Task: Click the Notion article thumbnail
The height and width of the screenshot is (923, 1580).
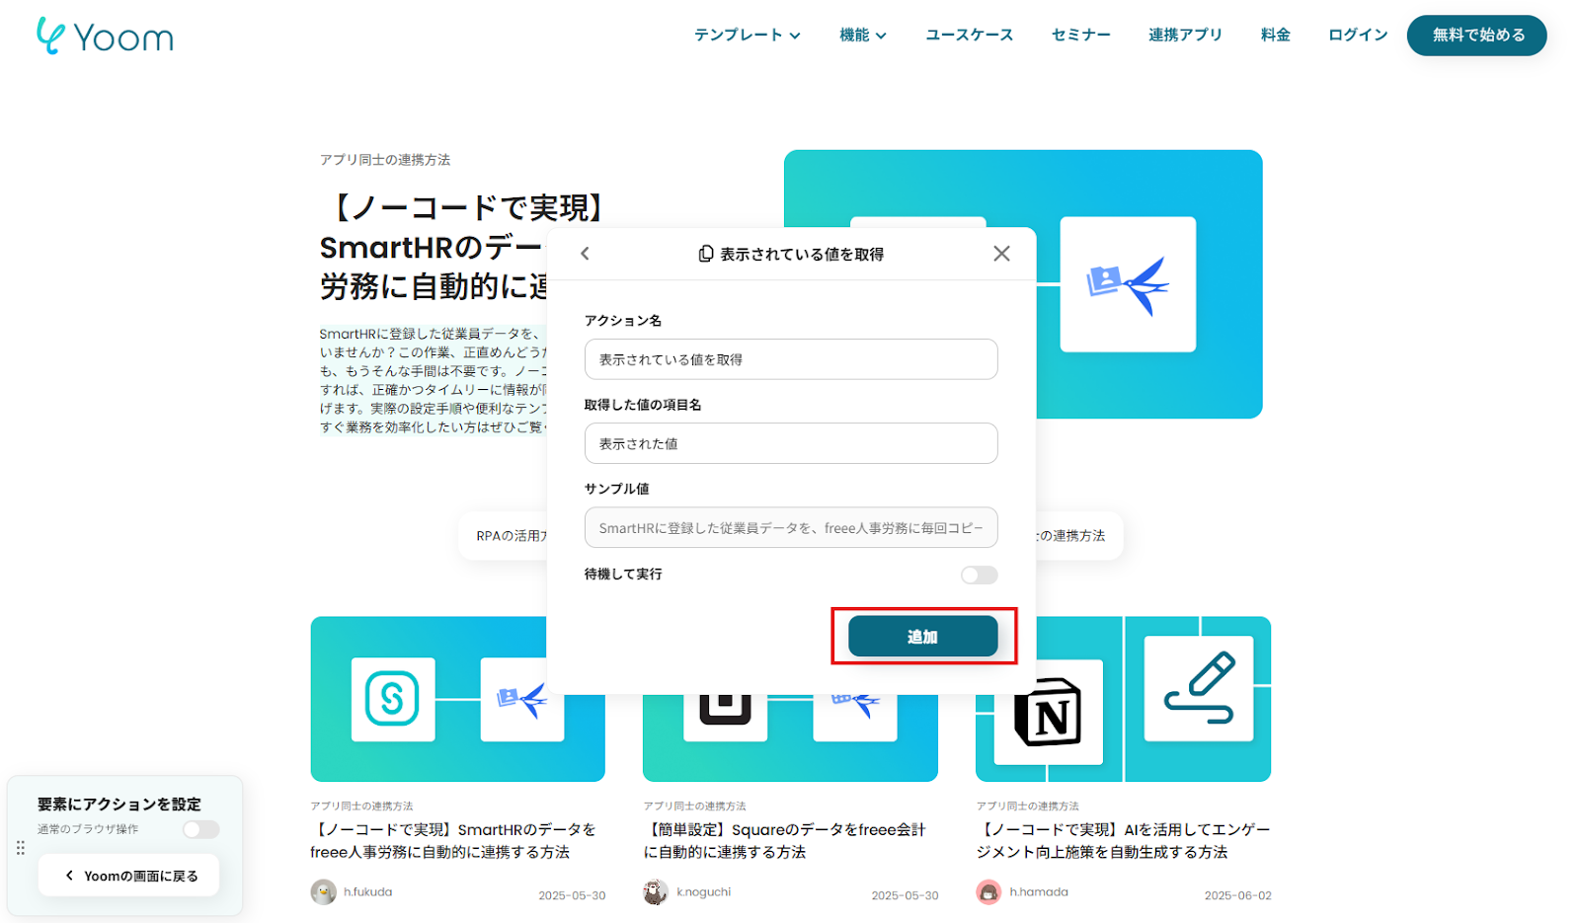Action: (x=1124, y=699)
